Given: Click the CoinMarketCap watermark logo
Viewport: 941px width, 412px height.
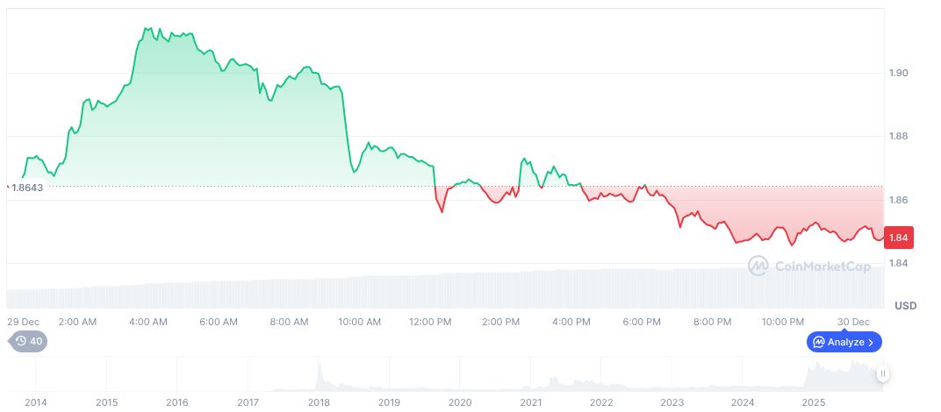Looking at the screenshot, I should pyautogui.click(x=809, y=266).
